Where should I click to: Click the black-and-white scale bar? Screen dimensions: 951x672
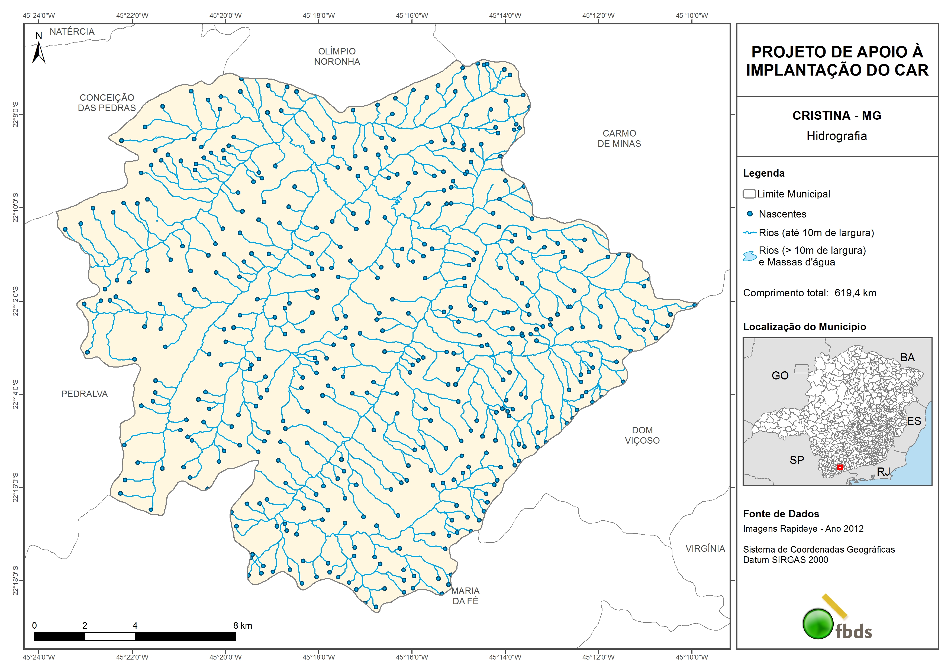tap(135, 637)
